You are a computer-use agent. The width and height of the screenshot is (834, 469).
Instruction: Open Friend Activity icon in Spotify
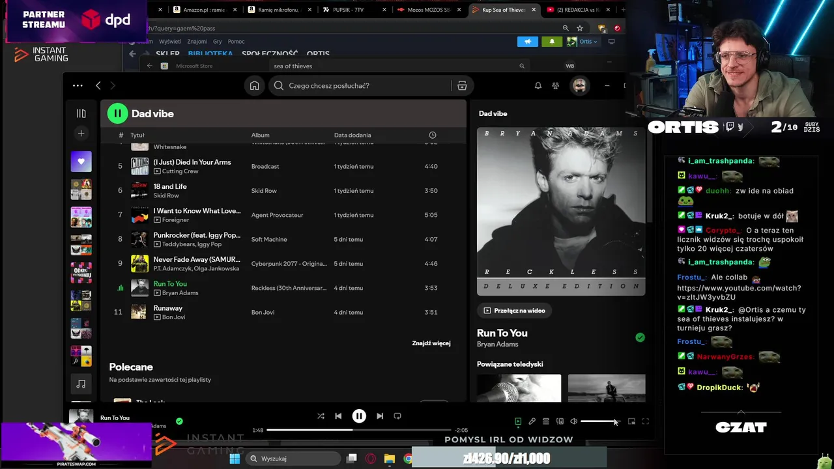(556, 85)
